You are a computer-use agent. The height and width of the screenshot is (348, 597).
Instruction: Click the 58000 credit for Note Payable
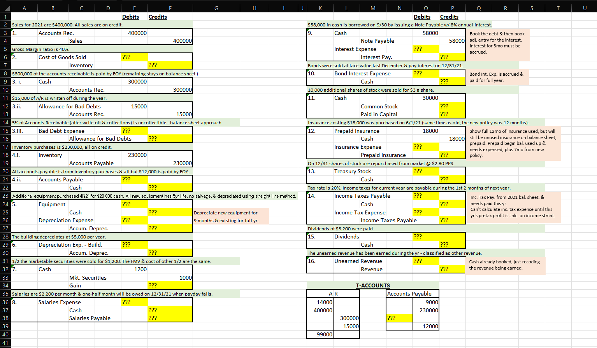(x=452, y=41)
